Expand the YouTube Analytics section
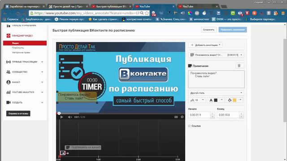Image resolution: width=287 pixels, height=161 pixels. pyautogui.click(x=42, y=92)
